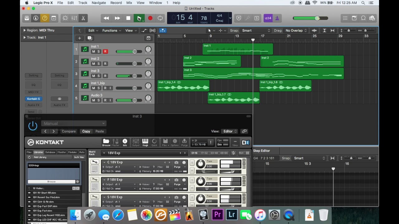This screenshot has height=224, width=399.
Task: Switch to Kontakt Libraries tab
Action: click(38, 152)
